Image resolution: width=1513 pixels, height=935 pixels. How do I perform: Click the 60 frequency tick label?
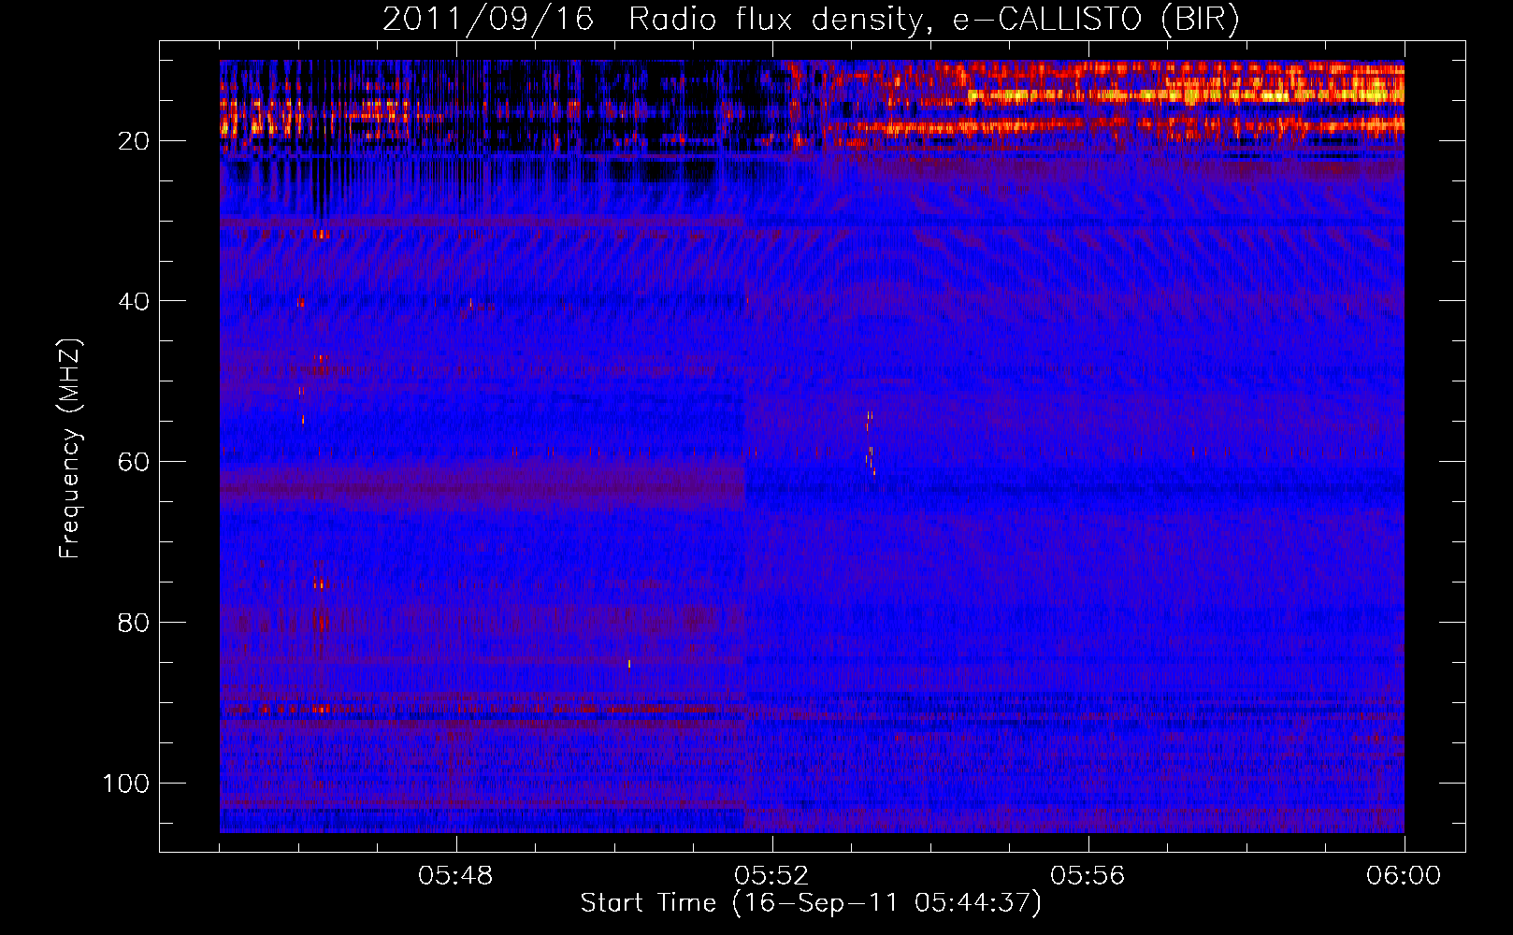135,462
